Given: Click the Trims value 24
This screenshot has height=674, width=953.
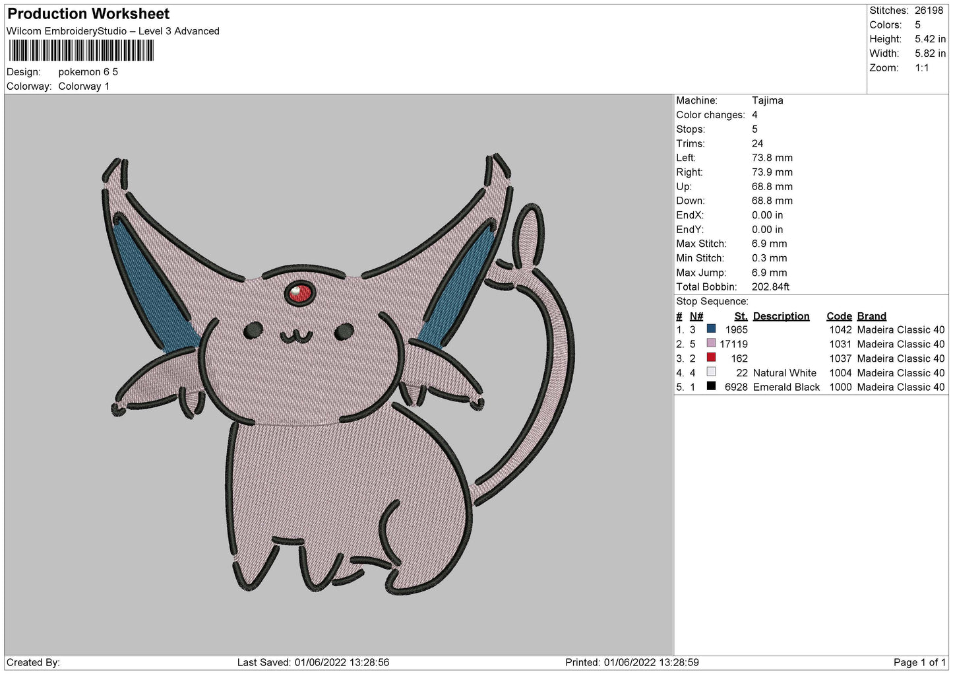Looking at the screenshot, I should click(x=757, y=143).
